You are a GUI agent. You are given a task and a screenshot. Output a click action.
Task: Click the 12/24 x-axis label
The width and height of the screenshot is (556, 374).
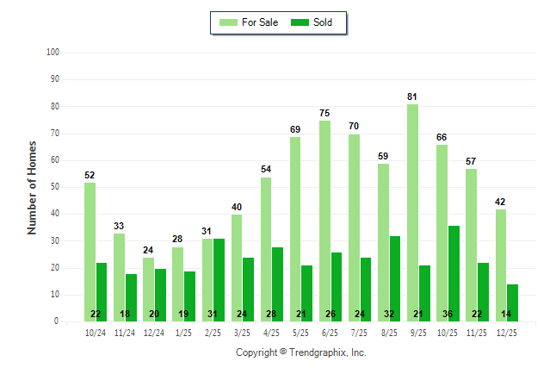154,333
